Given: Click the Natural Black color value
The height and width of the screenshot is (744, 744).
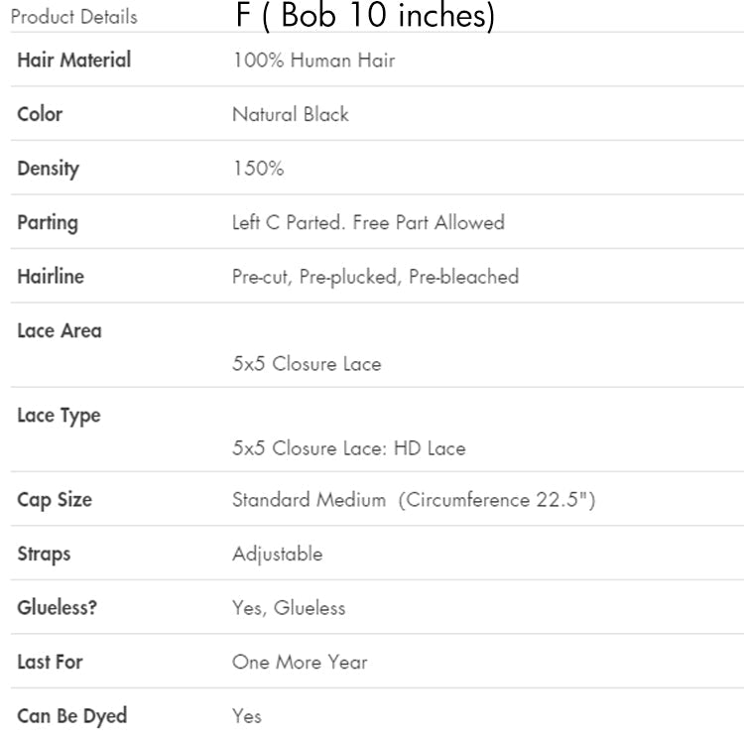Looking at the screenshot, I should pos(291,114).
